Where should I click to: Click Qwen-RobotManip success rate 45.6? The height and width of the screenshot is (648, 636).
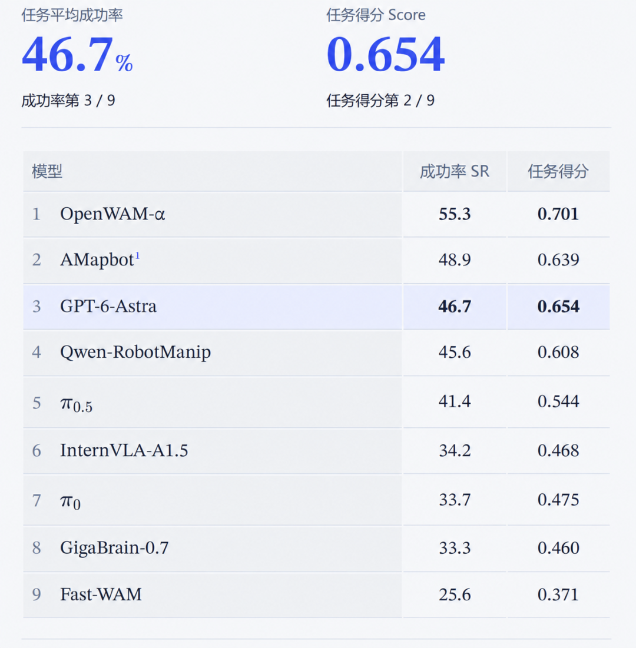[455, 352]
